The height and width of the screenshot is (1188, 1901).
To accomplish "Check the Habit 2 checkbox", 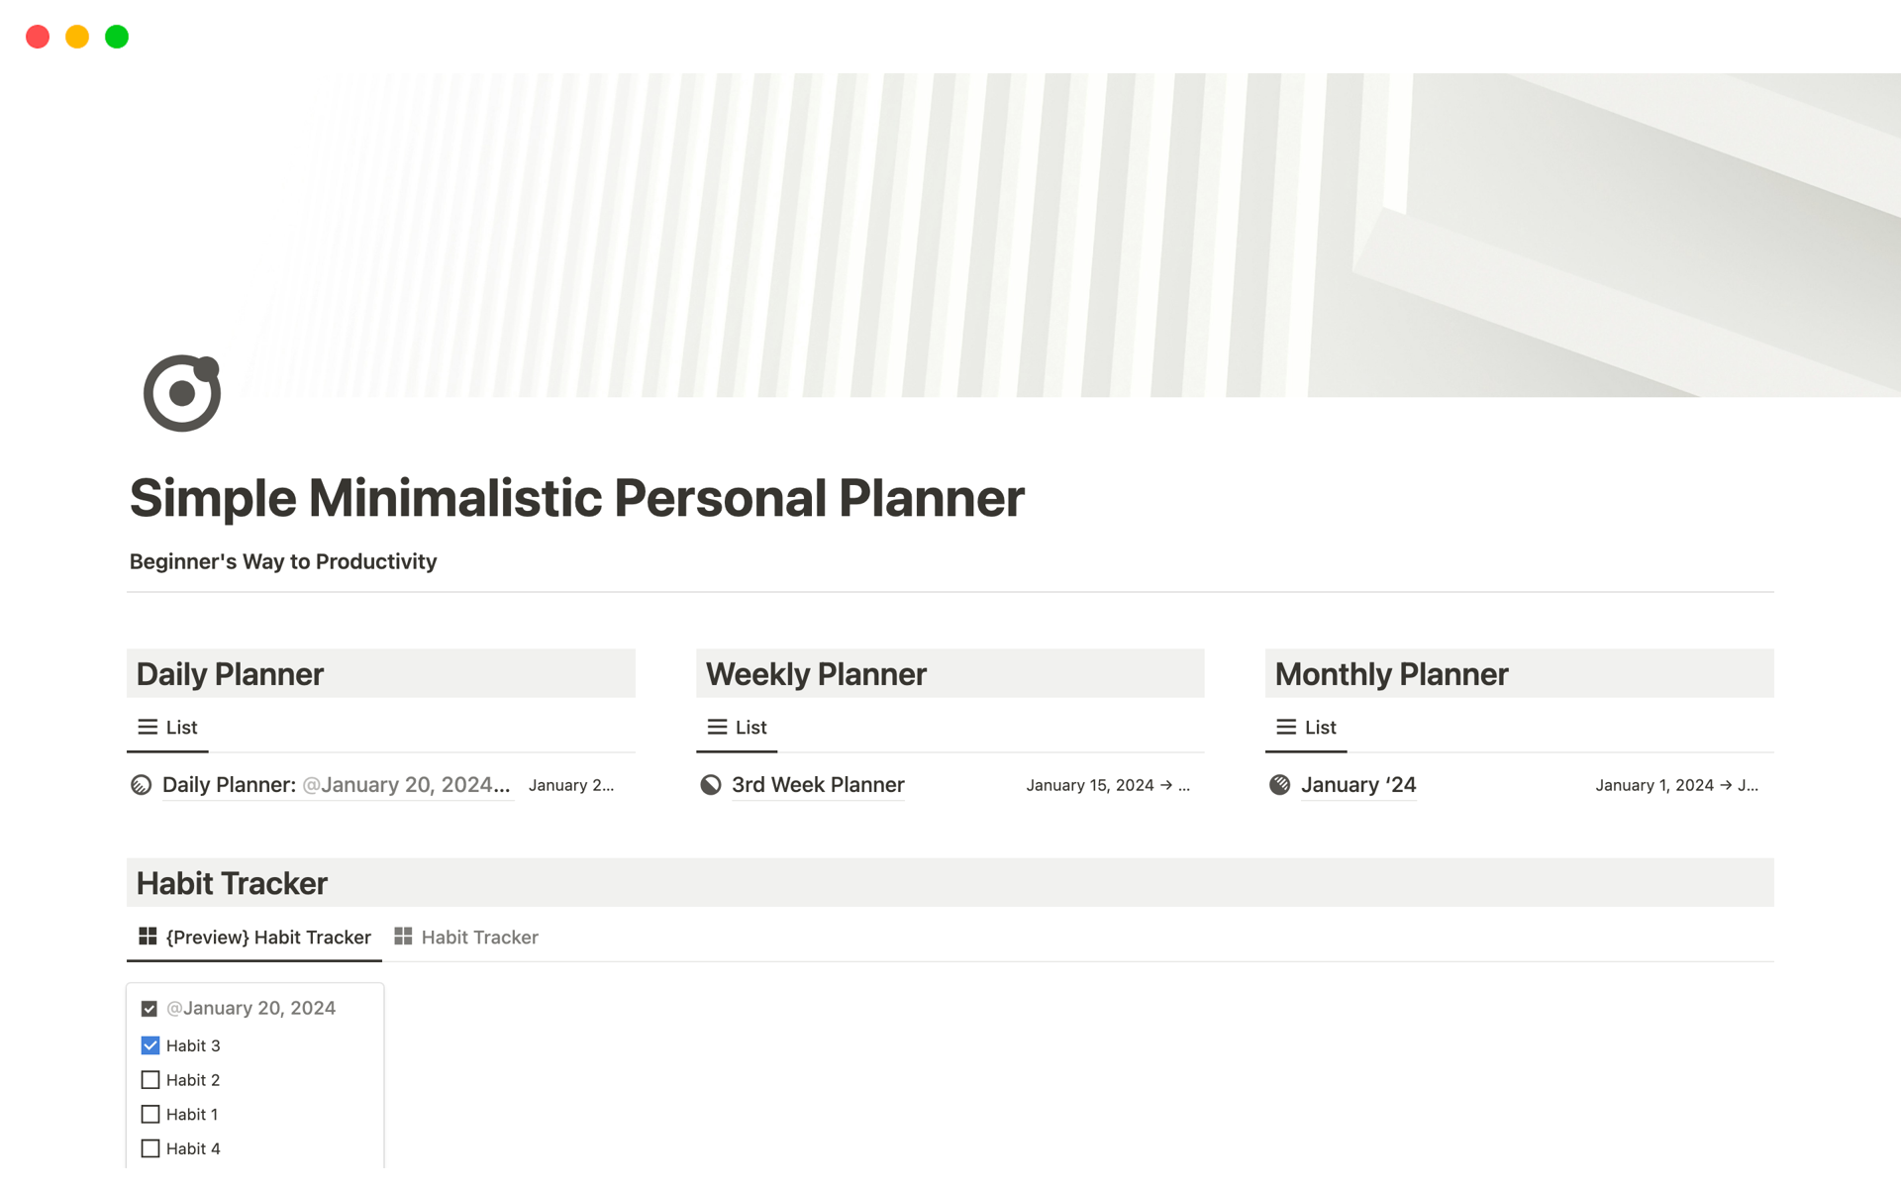I will [x=150, y=1080].
